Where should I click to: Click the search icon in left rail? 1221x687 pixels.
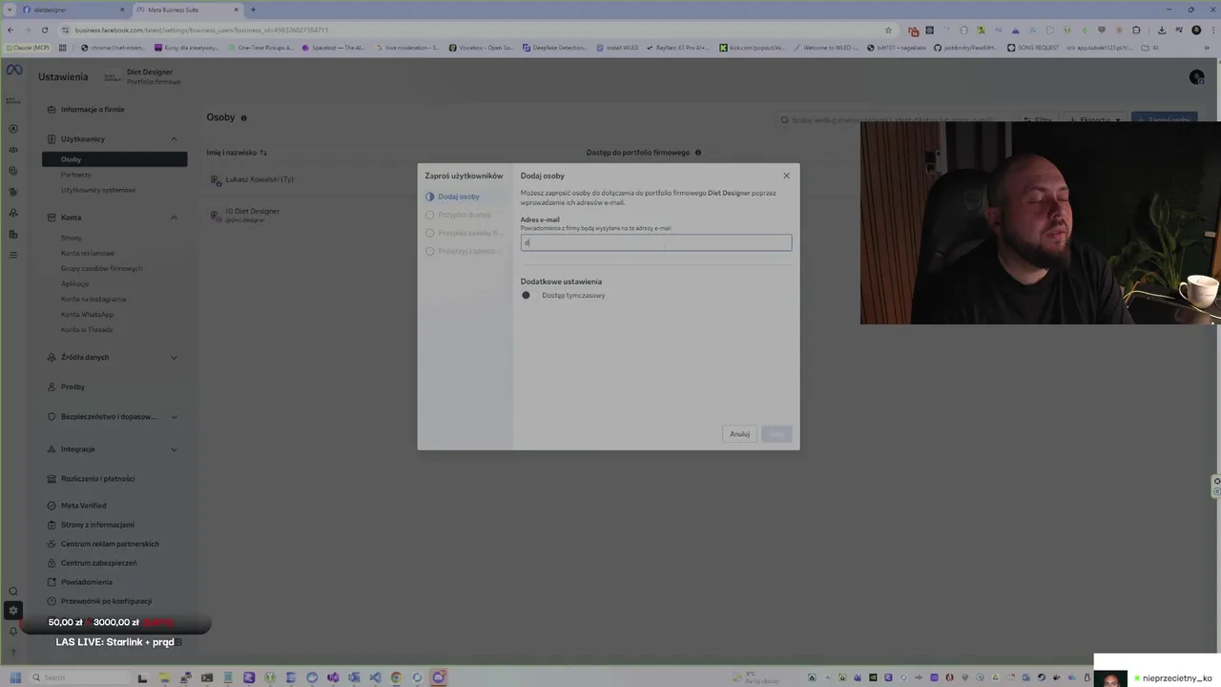[13, 592]
